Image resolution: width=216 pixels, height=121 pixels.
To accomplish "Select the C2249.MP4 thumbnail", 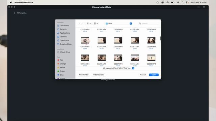I will [x=85, y=40].
